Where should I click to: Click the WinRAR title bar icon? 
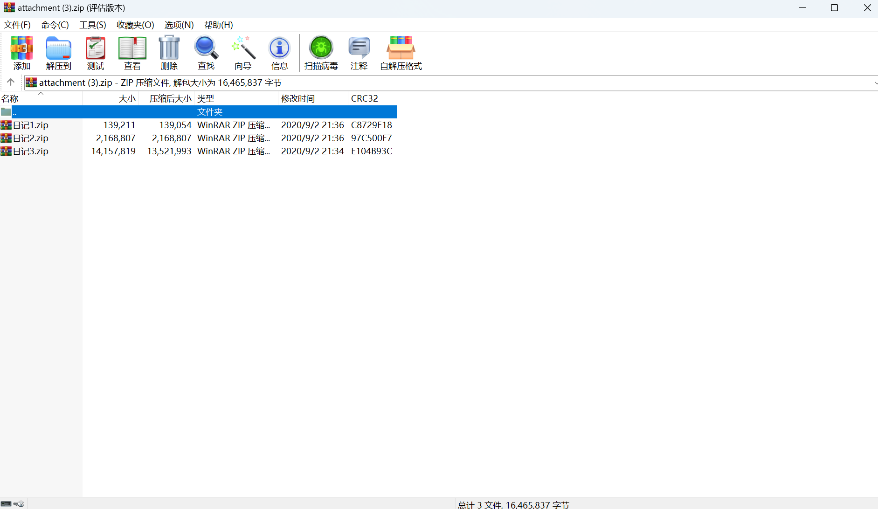tap(9, 7)
